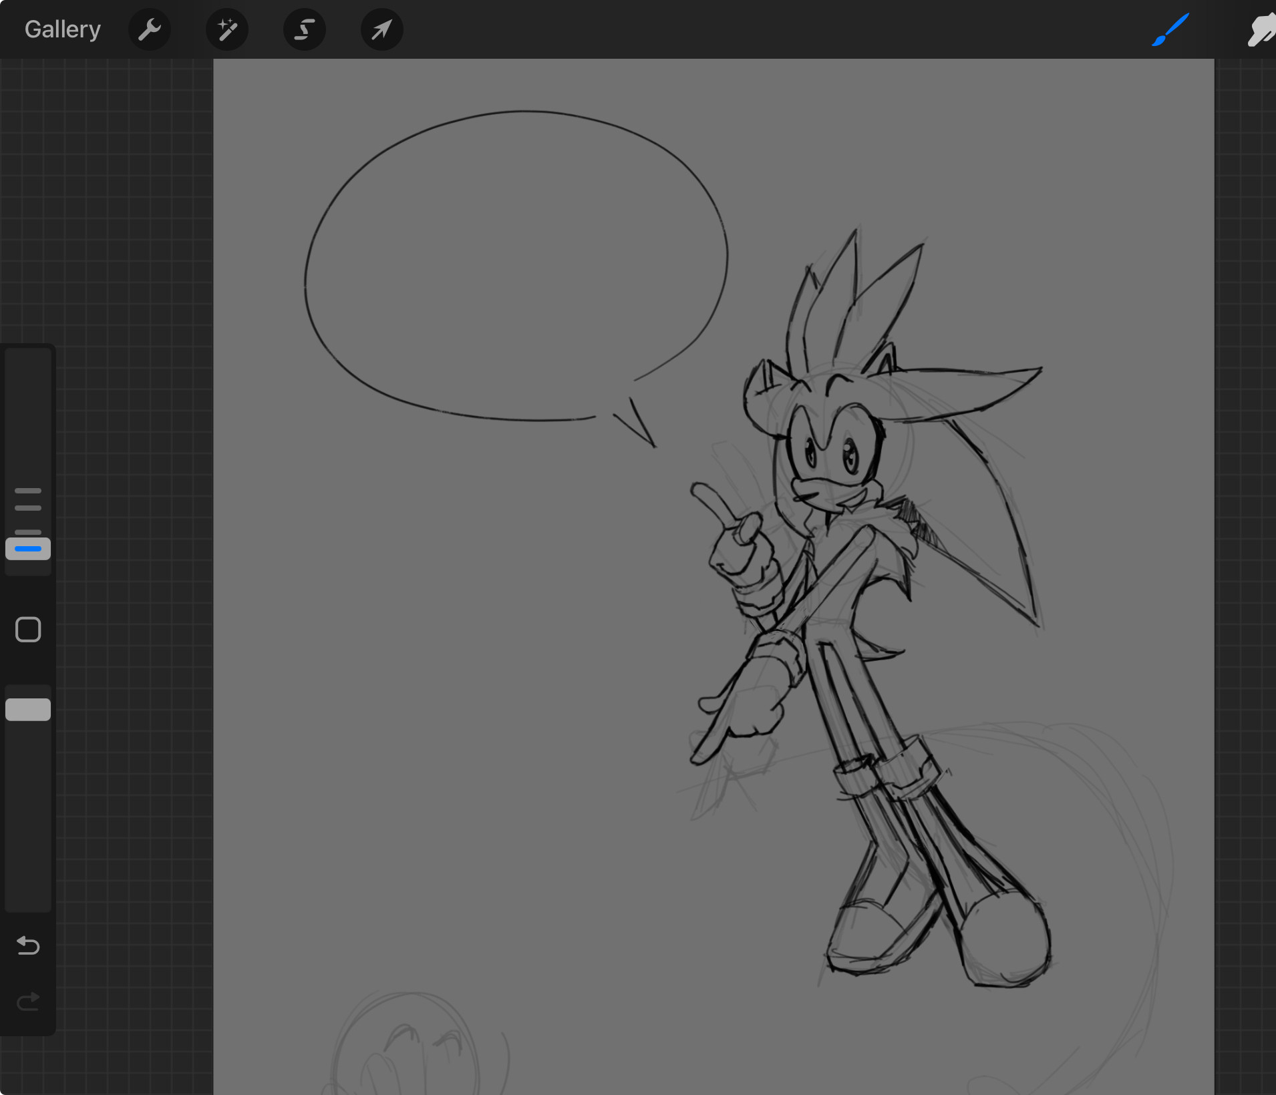Tap the brush opacity slider handle
The width and height of the screenshot is (1276, 1095).
click(x=28, y=710)
